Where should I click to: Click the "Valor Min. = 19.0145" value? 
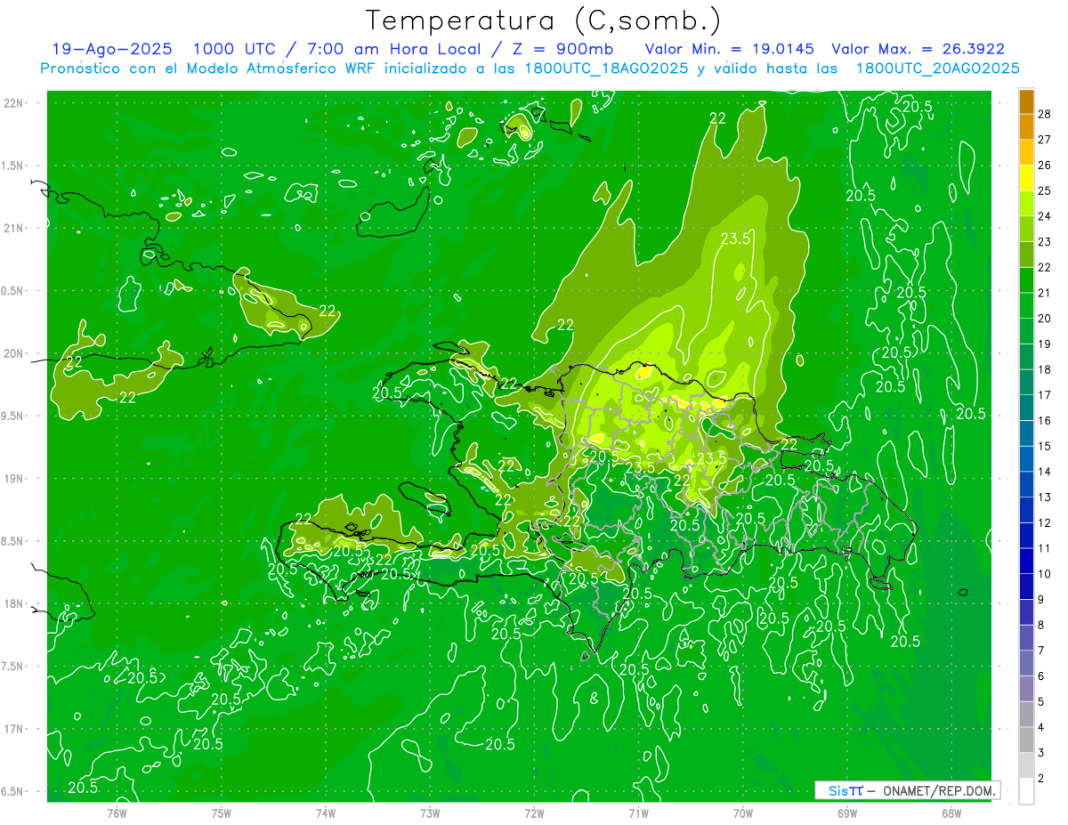tap(731, 49)
